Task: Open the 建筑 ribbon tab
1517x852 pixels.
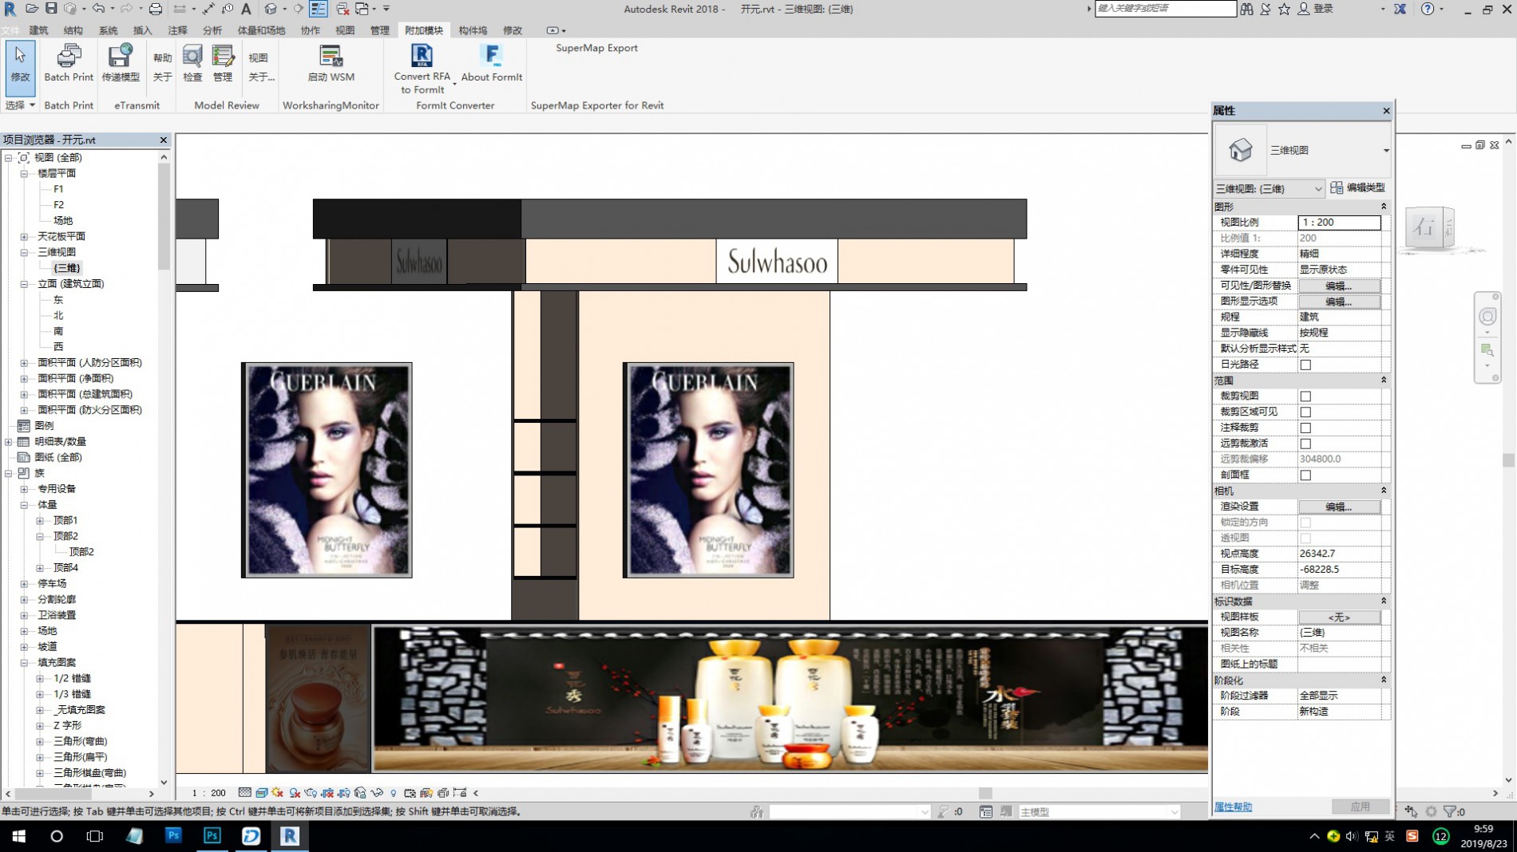Action: 38,30
